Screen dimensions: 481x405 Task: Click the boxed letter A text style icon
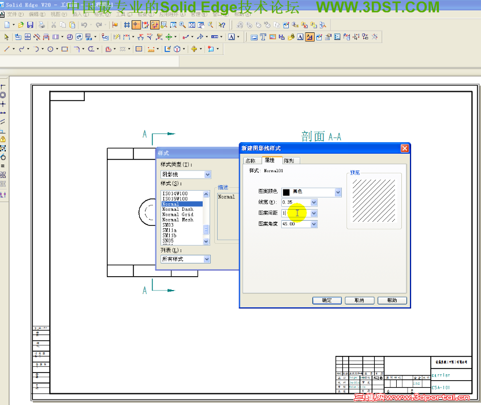click(x=232, y=37)
